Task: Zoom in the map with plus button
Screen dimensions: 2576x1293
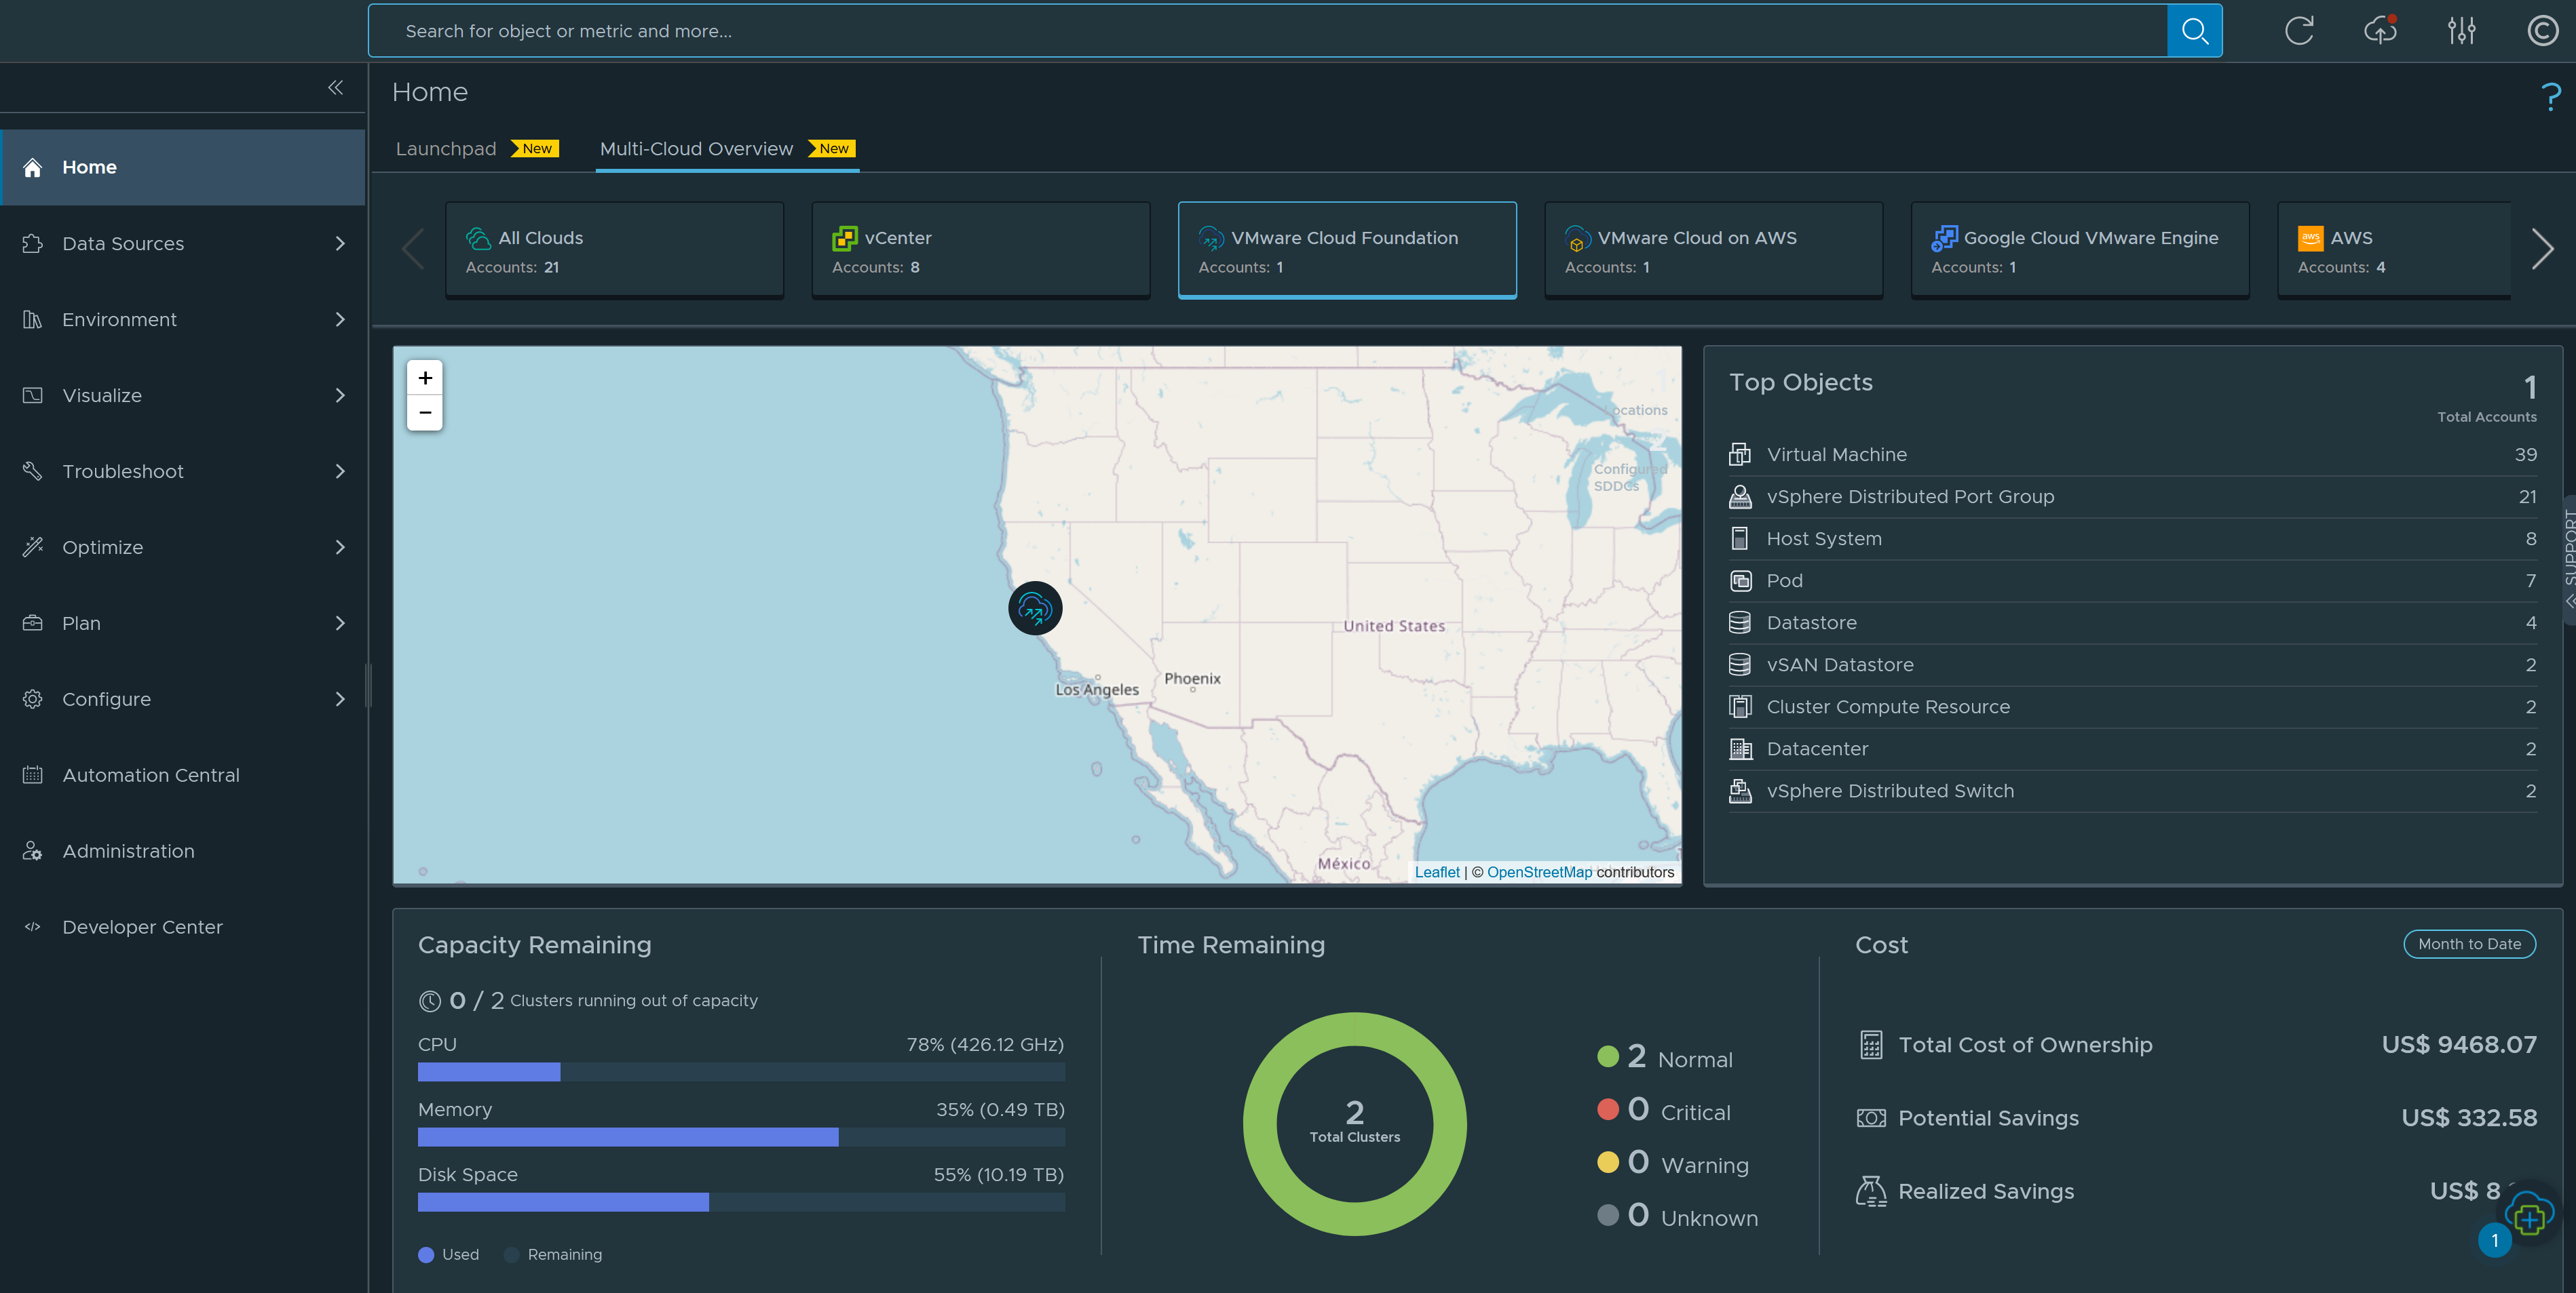Action: pos(425,378)
